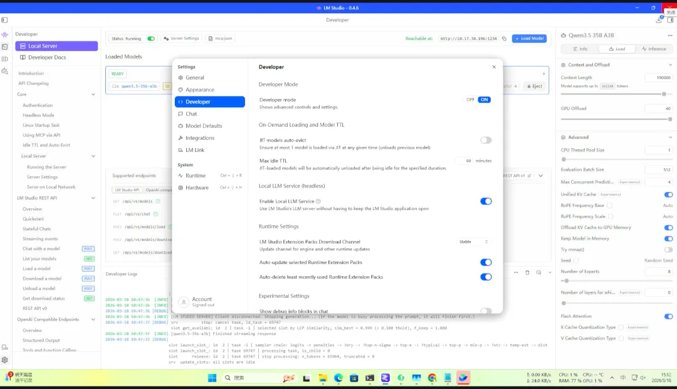Click the Load Model button
The width and height of the screenshot is (677, 389).
click(529, 38)
